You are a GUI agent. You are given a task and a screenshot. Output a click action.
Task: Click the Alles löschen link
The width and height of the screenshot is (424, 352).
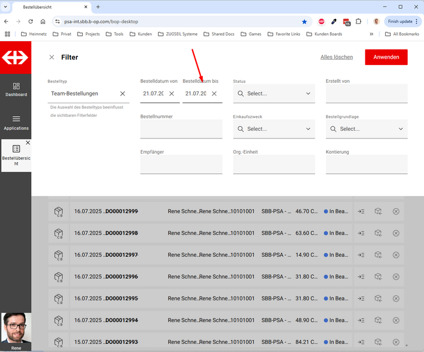(x=336, y=57)
